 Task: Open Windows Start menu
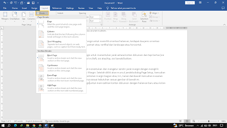[3, 126]
